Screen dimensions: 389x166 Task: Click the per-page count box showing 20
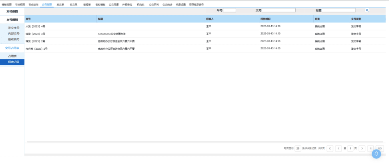coord(298,148)
